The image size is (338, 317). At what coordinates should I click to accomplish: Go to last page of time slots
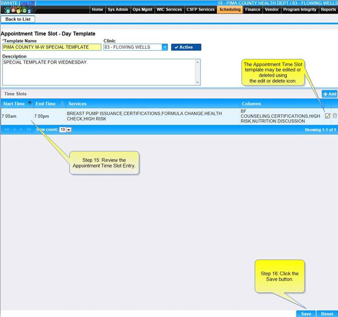pos(29,130)
